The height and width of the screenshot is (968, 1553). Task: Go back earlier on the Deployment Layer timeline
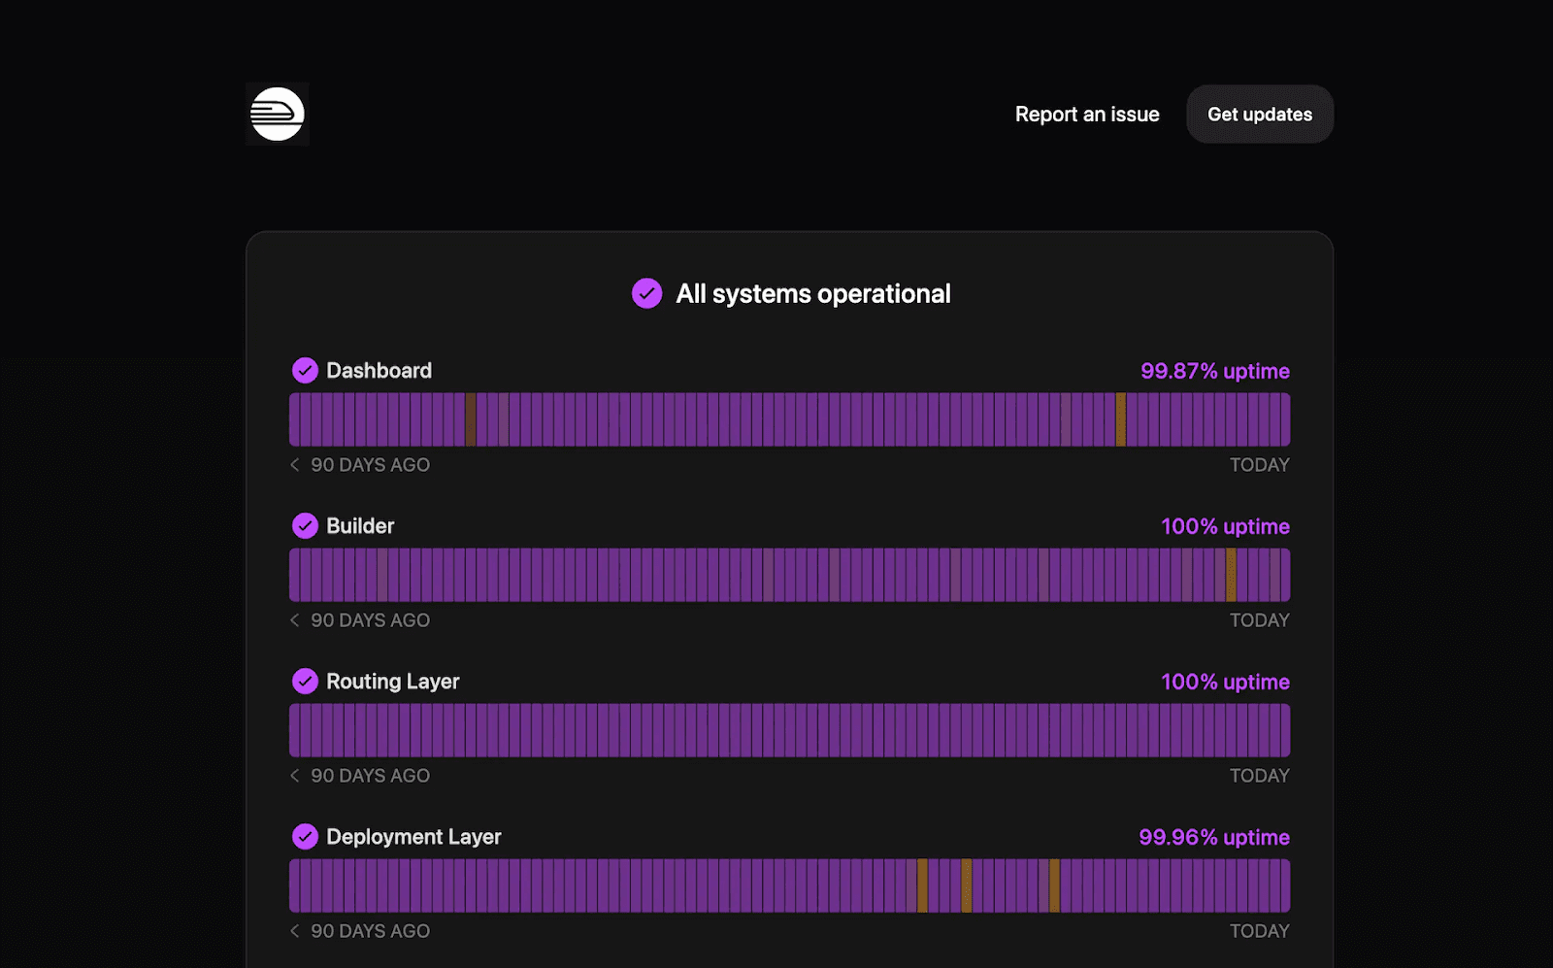click(x=295, y=931)
